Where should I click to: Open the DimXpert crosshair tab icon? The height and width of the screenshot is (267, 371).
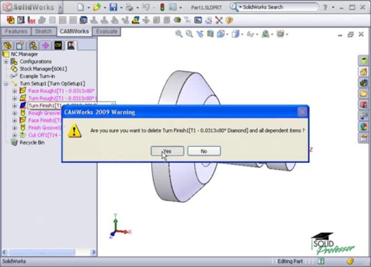[x=45, y=45]
